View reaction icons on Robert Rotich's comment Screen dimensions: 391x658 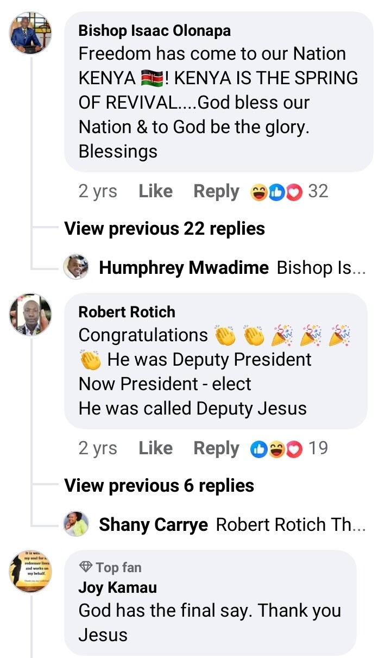(x=276, y=449)
